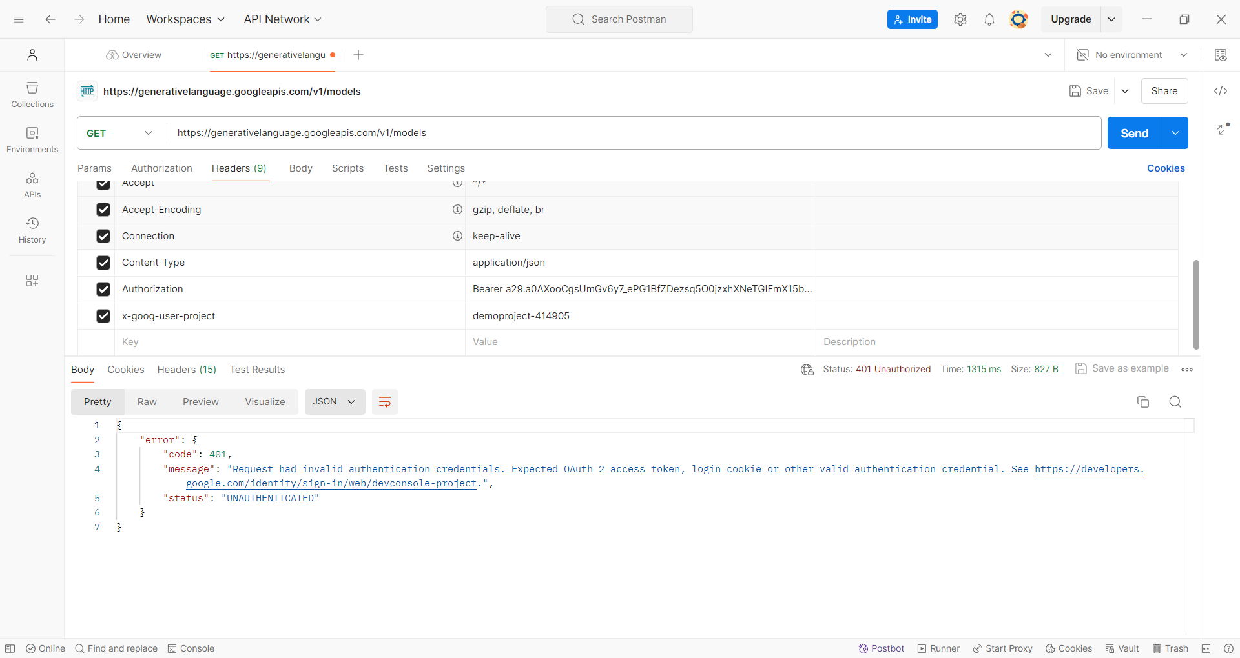The width and height of the screenshot is (1240, 658).
Task: Click the new header Key field
Action: (290, 342)
